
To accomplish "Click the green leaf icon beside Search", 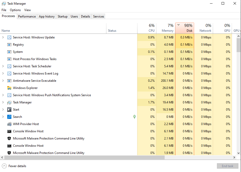I will pyautogui.click(x=134, y=117).
